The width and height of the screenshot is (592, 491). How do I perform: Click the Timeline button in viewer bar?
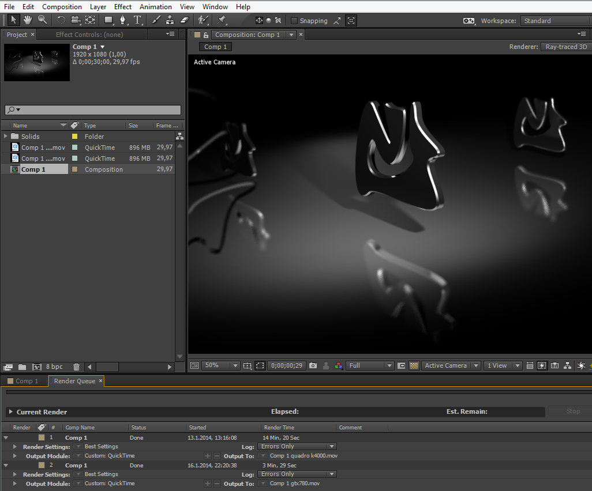point(554,365)
